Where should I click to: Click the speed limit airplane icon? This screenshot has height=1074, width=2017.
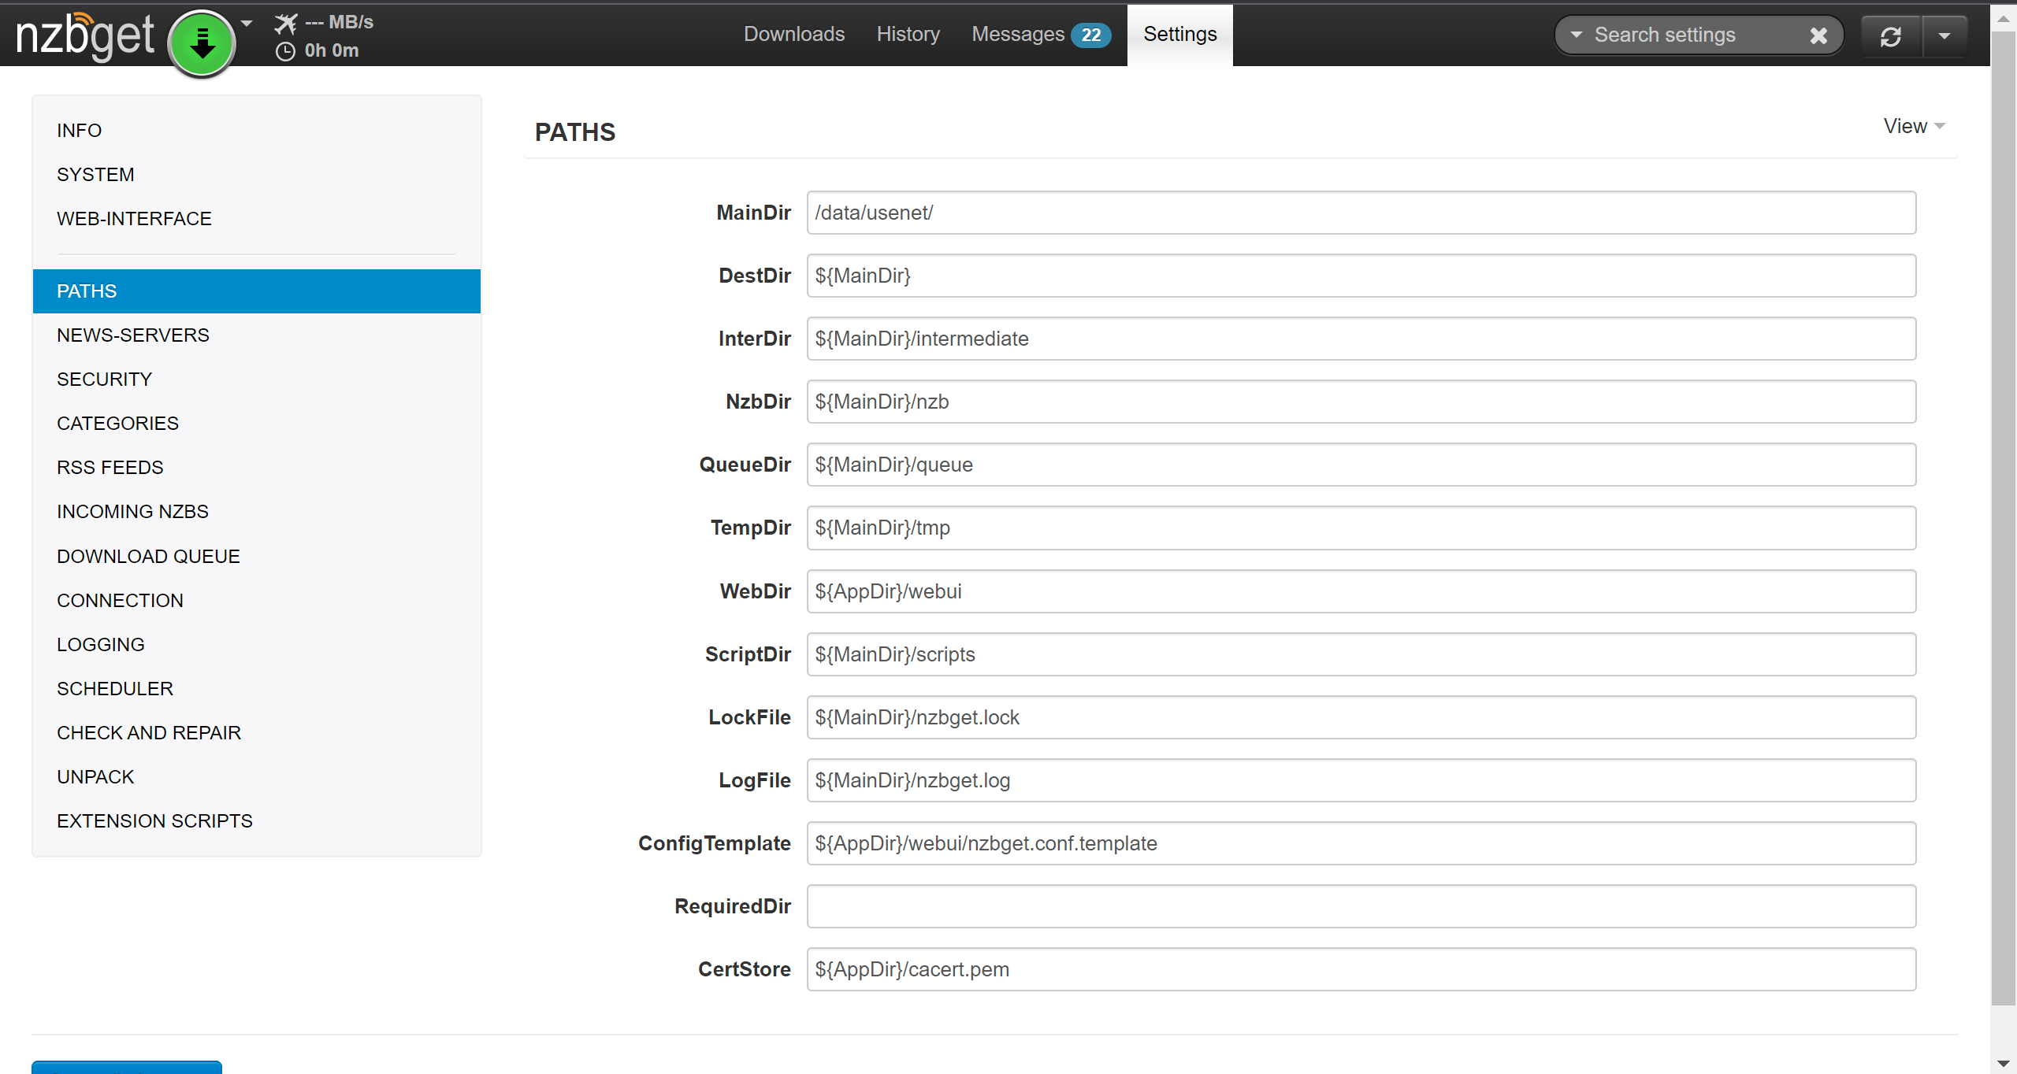(x=286, y=24)
